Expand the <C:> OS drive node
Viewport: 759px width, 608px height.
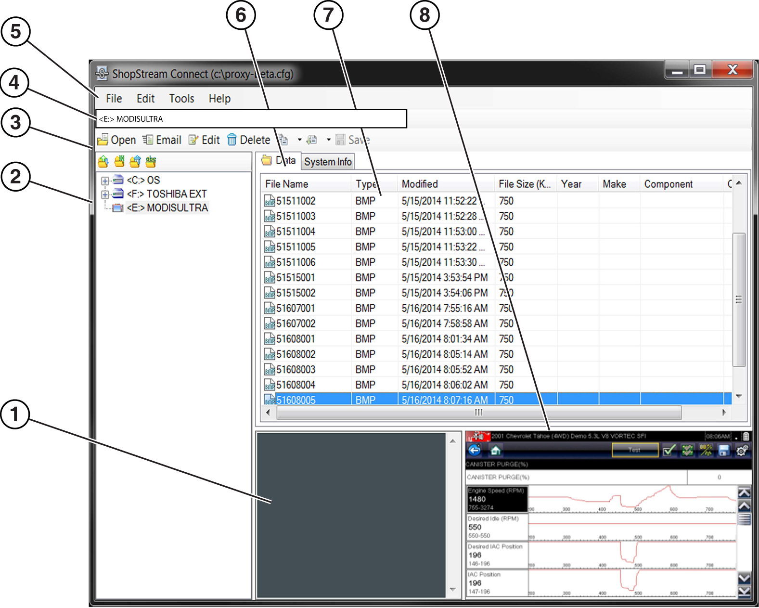click(105, 181)
